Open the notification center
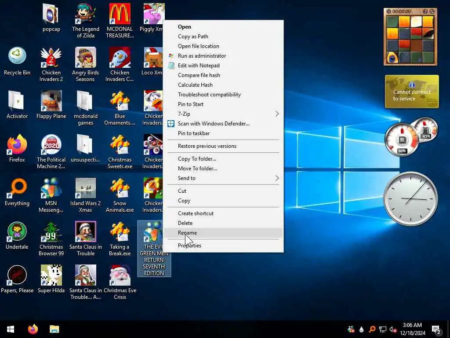 [x=436, y=329]
